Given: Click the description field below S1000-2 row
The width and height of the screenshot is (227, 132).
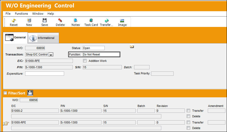Looking at the screenshot, I should 86,116.
